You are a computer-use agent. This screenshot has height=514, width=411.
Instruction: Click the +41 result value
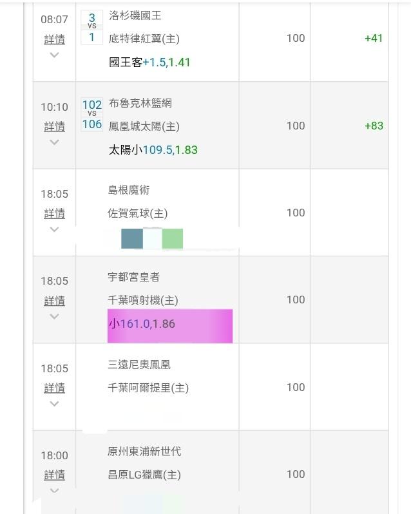click(374, 39)
